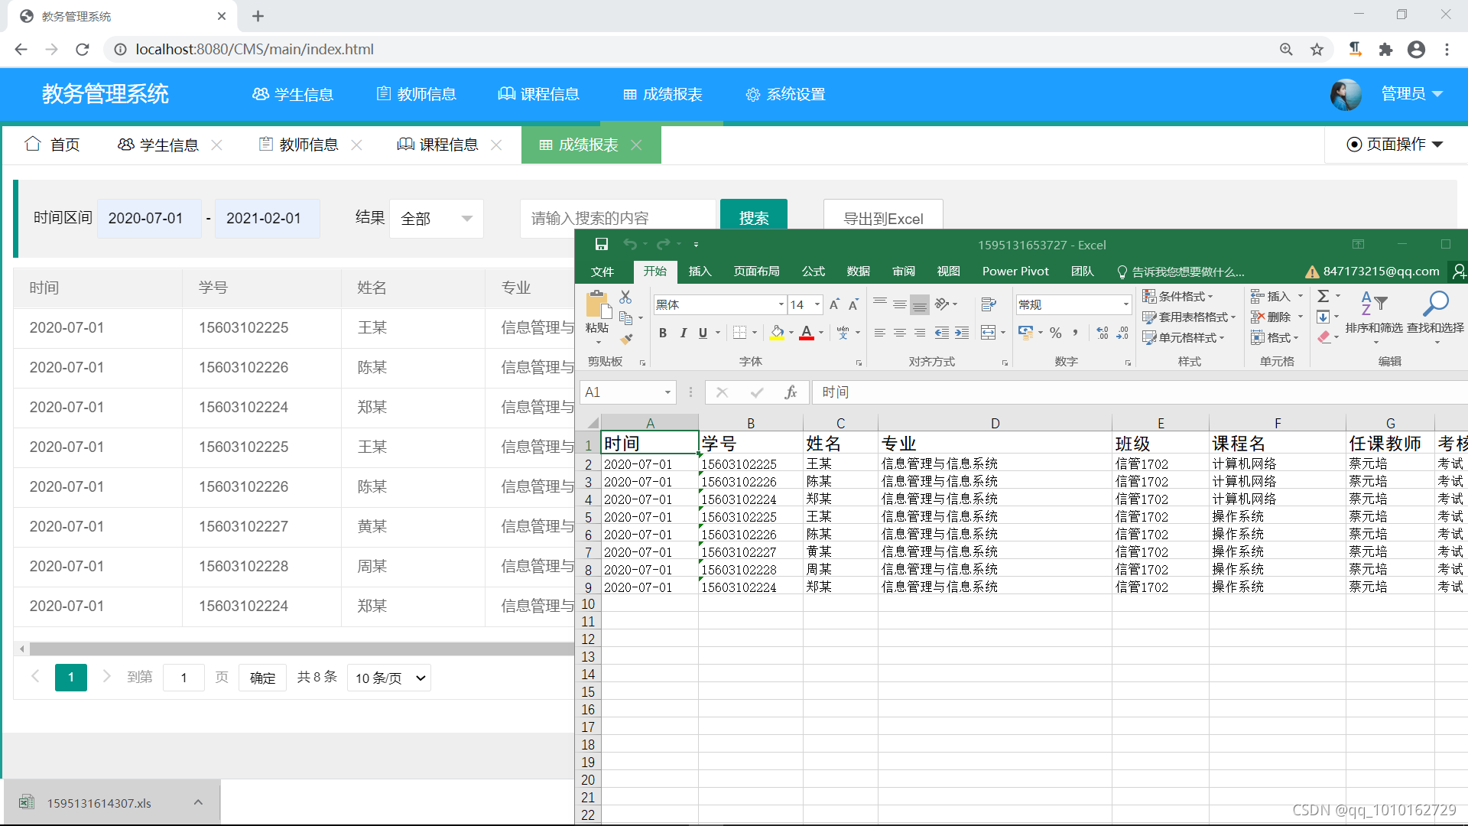Click the Insert Function fx icon
This screenshot has height=826, width=1468.
(791, 392)
